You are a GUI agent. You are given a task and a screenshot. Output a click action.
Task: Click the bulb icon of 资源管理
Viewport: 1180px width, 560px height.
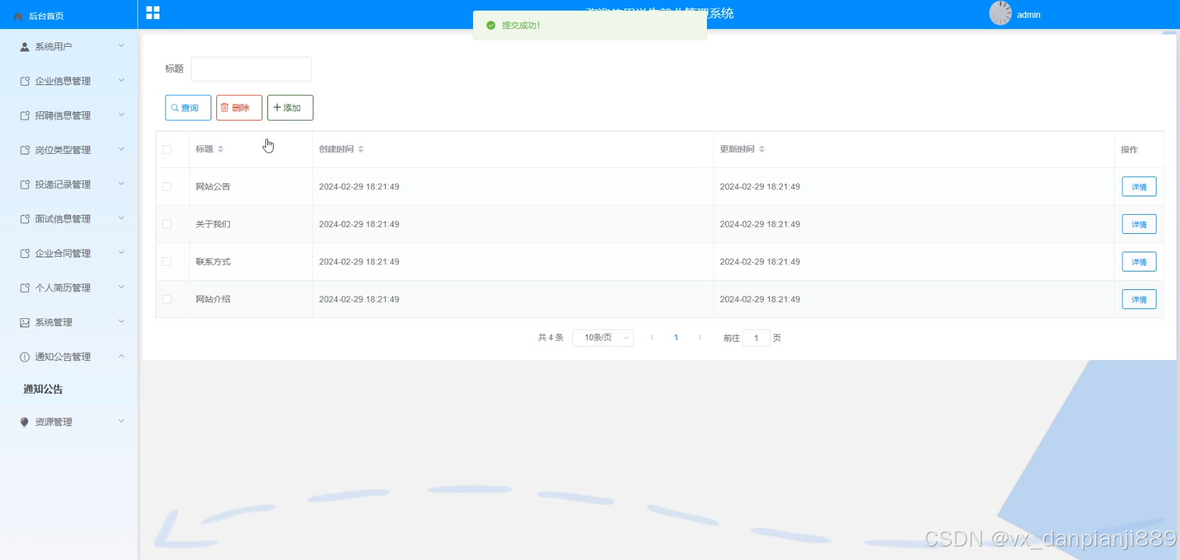pyautogui.click(x=25, y=422)
